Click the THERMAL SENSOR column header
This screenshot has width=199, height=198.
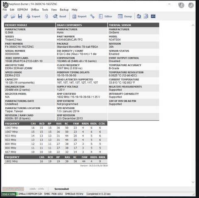coord(133,25)
